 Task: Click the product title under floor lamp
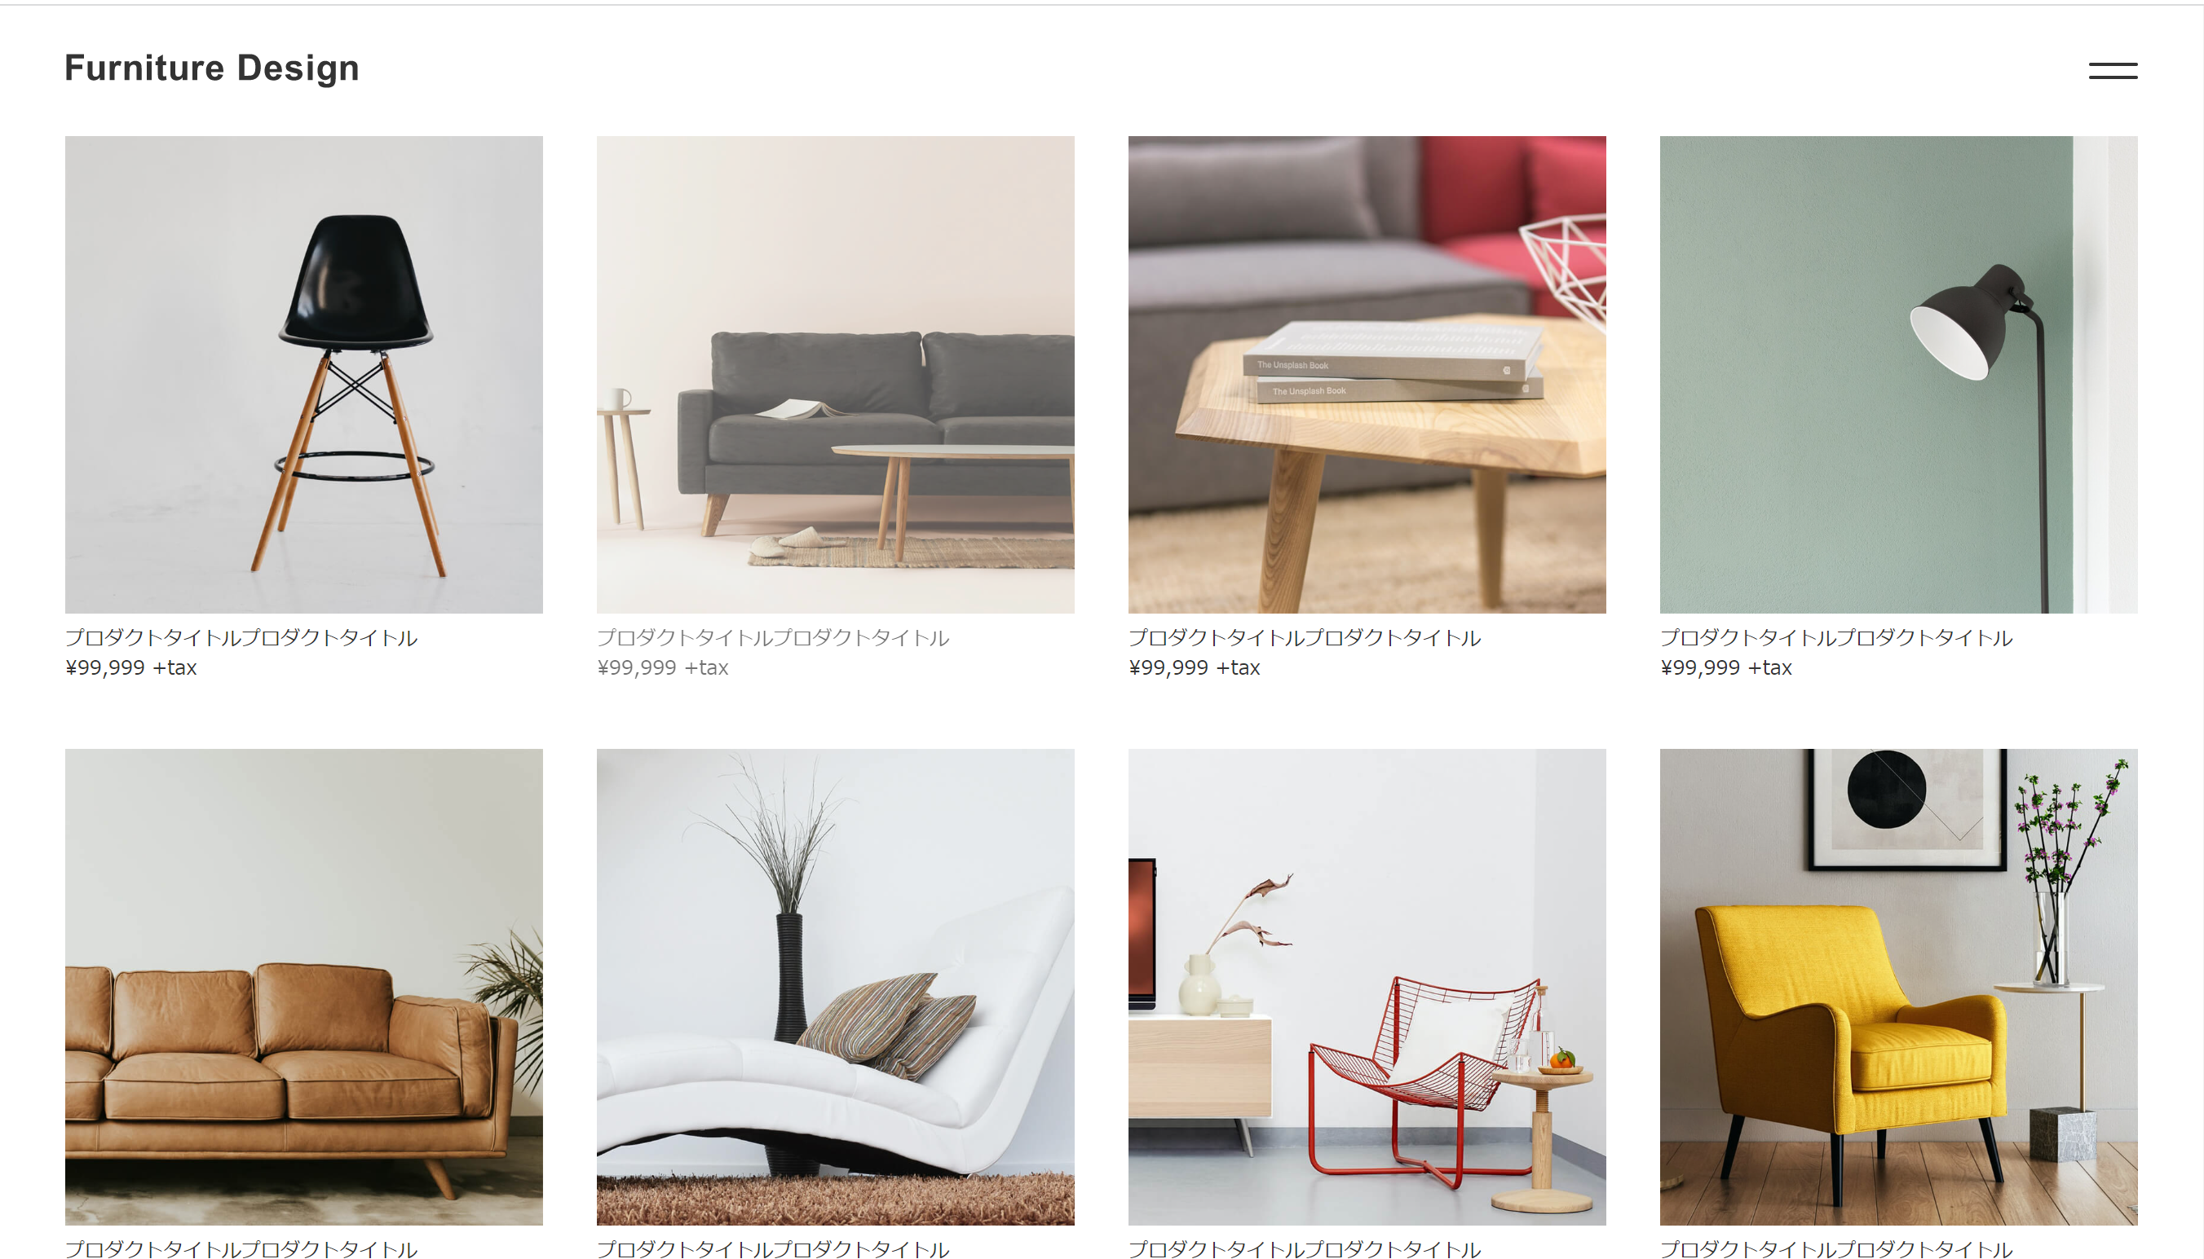coord(1836,638)
